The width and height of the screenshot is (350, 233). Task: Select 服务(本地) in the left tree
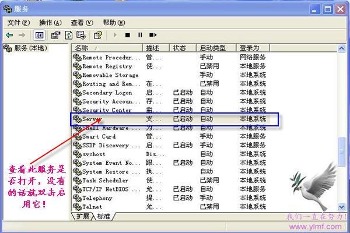tap(26, 48)
